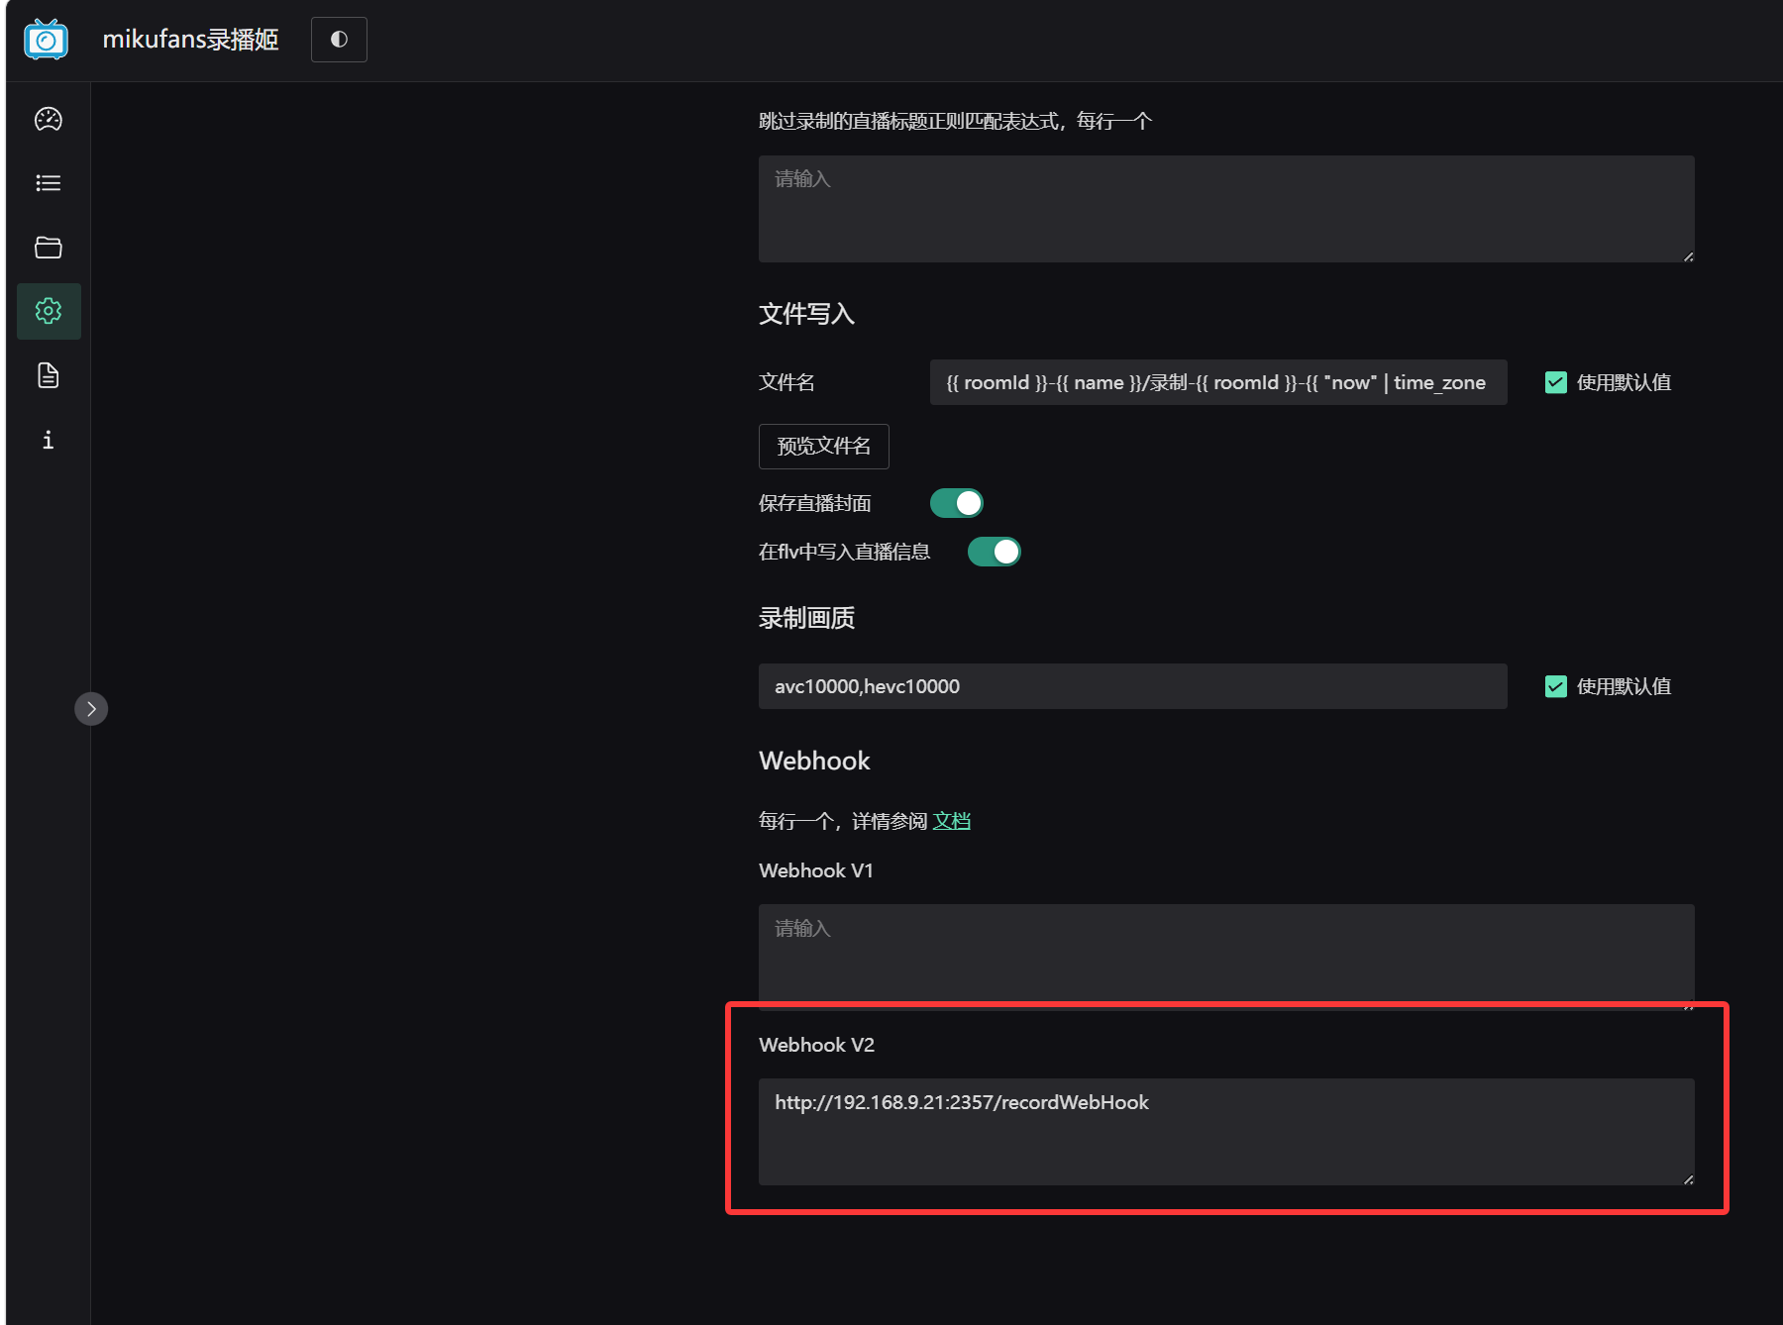Viewport: 1783px width, 1325px height.
Task: Open the file browser folder icon
Action: point(49,248)
